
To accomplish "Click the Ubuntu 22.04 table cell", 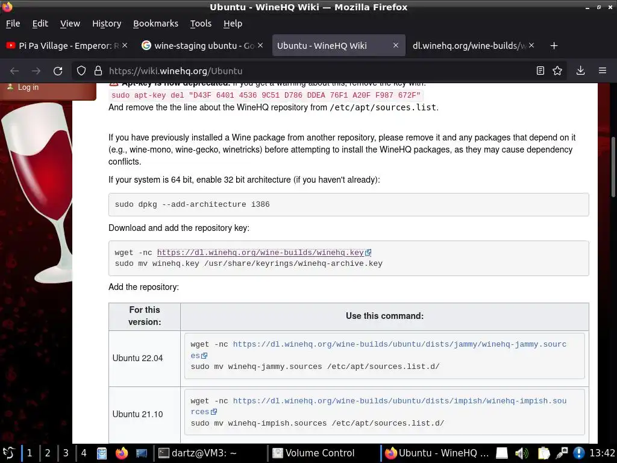I will (x=145, y=358).
